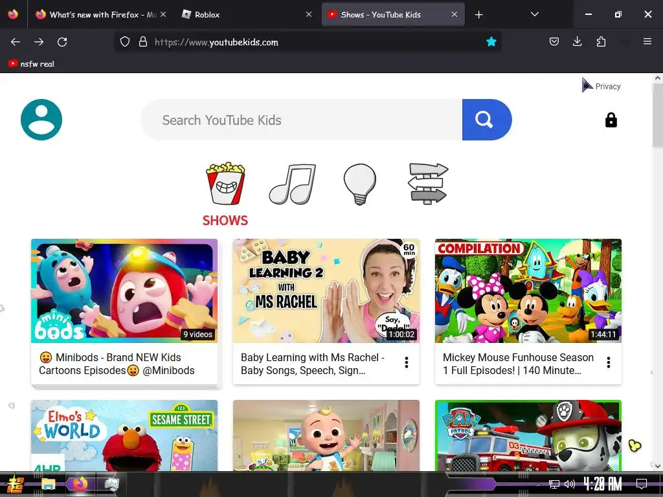The height and width of the screenshot is (497, 663).
Task: Close the Shows - YouTube Kids tab
Action: pos(455,15)
